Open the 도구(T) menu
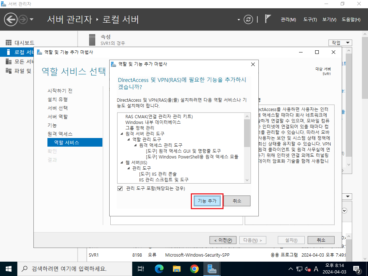This screenshot has height=276, width=368. [310, 19]
